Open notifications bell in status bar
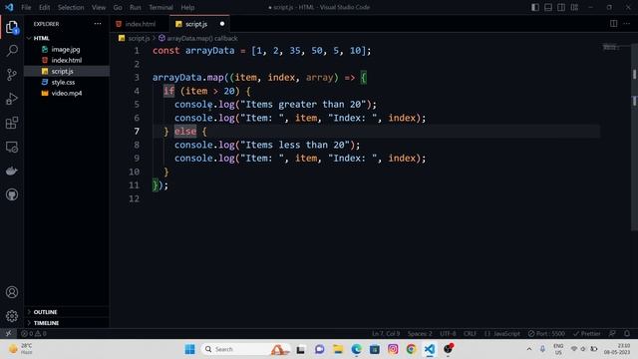 (x=627, y=333)
